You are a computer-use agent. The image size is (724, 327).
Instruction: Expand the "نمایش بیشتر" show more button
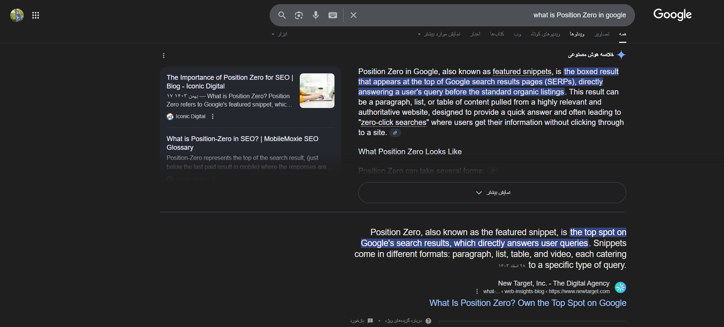pyautogui.click(x=492, y=193)
